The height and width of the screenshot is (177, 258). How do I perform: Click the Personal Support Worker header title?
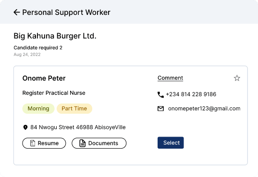point(66,13)
